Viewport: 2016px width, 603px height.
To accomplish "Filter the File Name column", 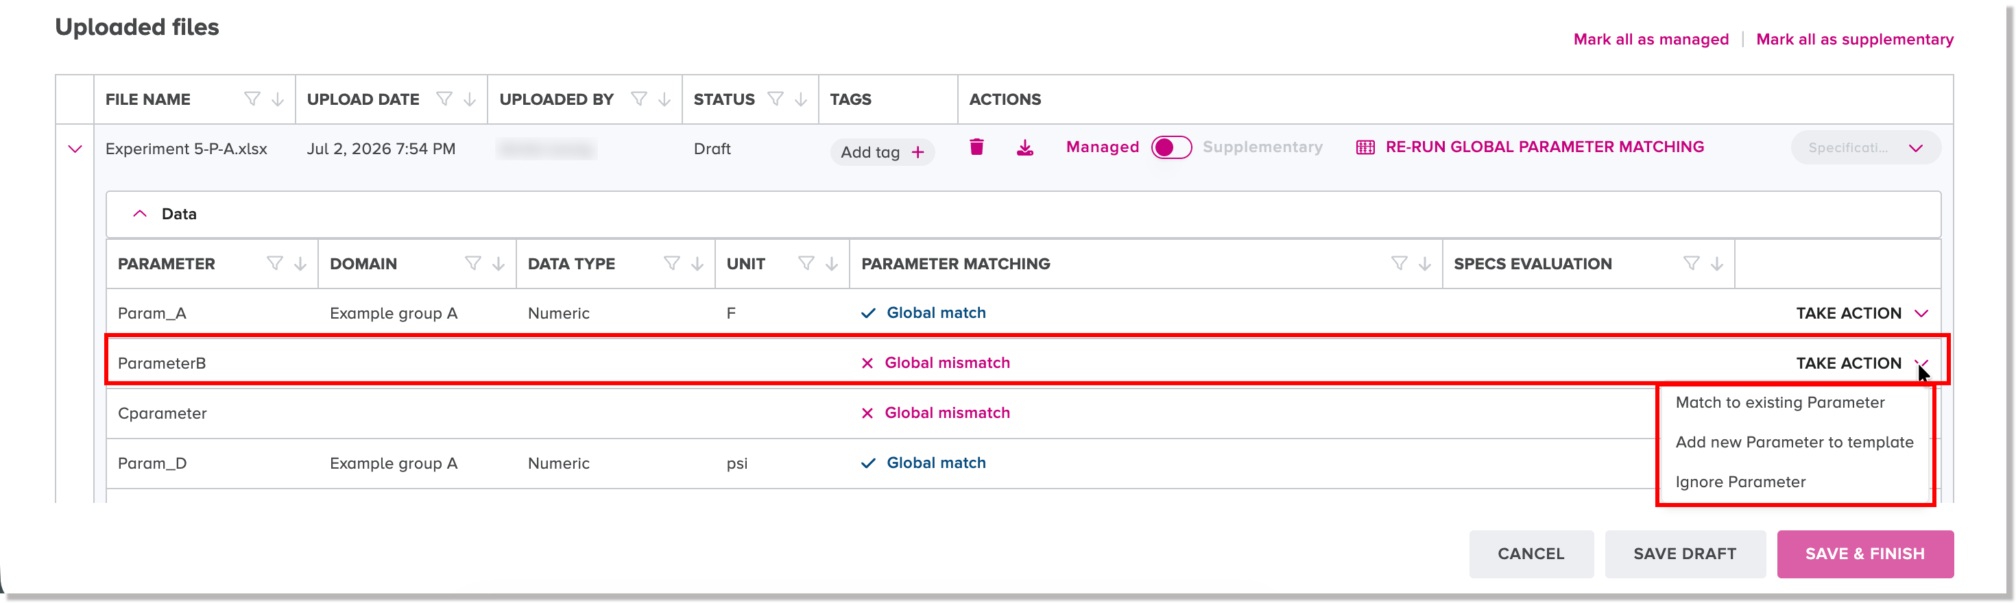I will click(252, 99).
